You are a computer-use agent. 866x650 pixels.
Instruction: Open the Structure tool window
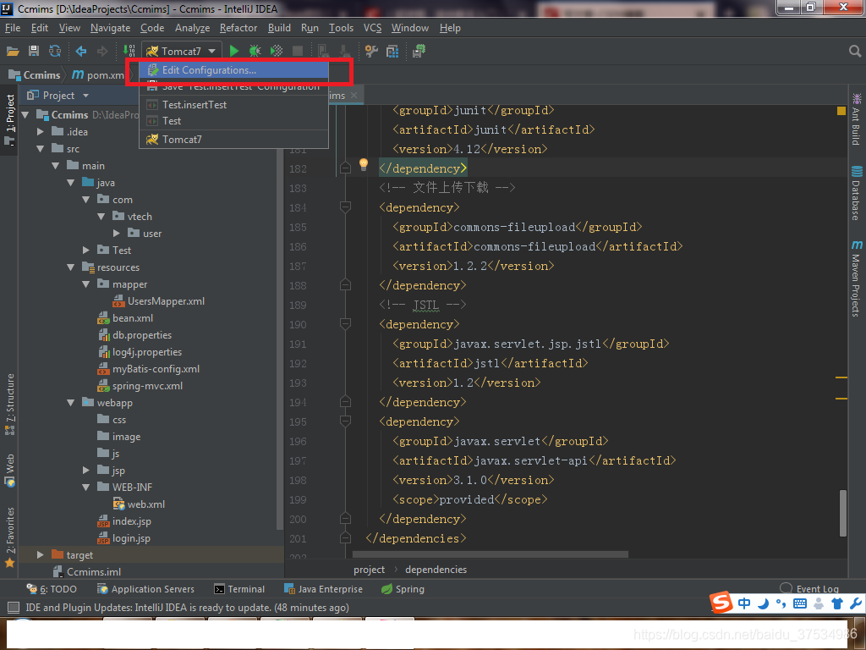tap(9, 404)
